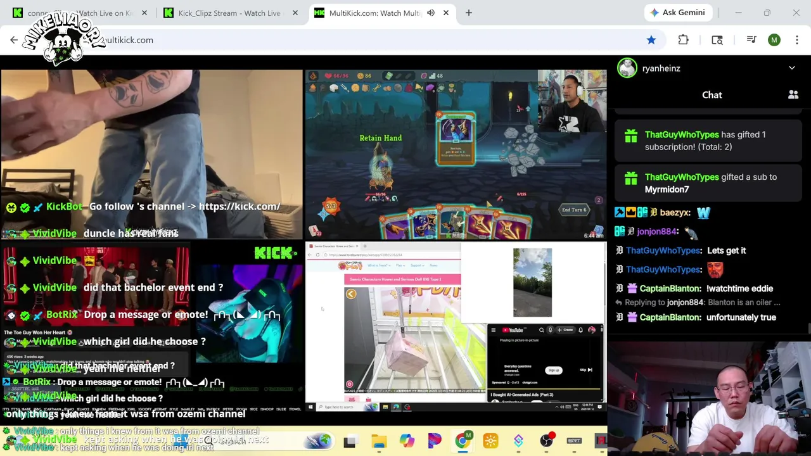Go back using browser back arrow
Screen dimensions: 811x456
pyautogui.click(x=14, y=40)
